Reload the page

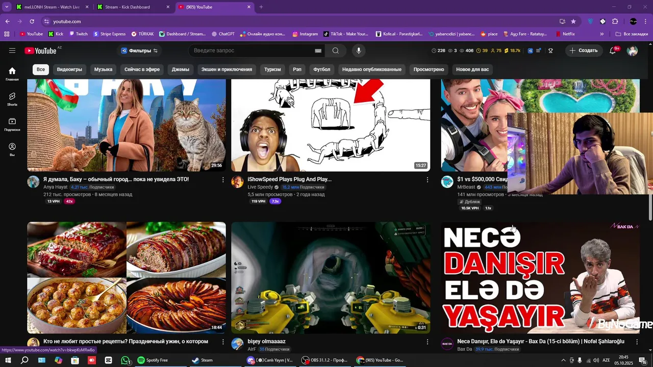[x=32, y=21]
